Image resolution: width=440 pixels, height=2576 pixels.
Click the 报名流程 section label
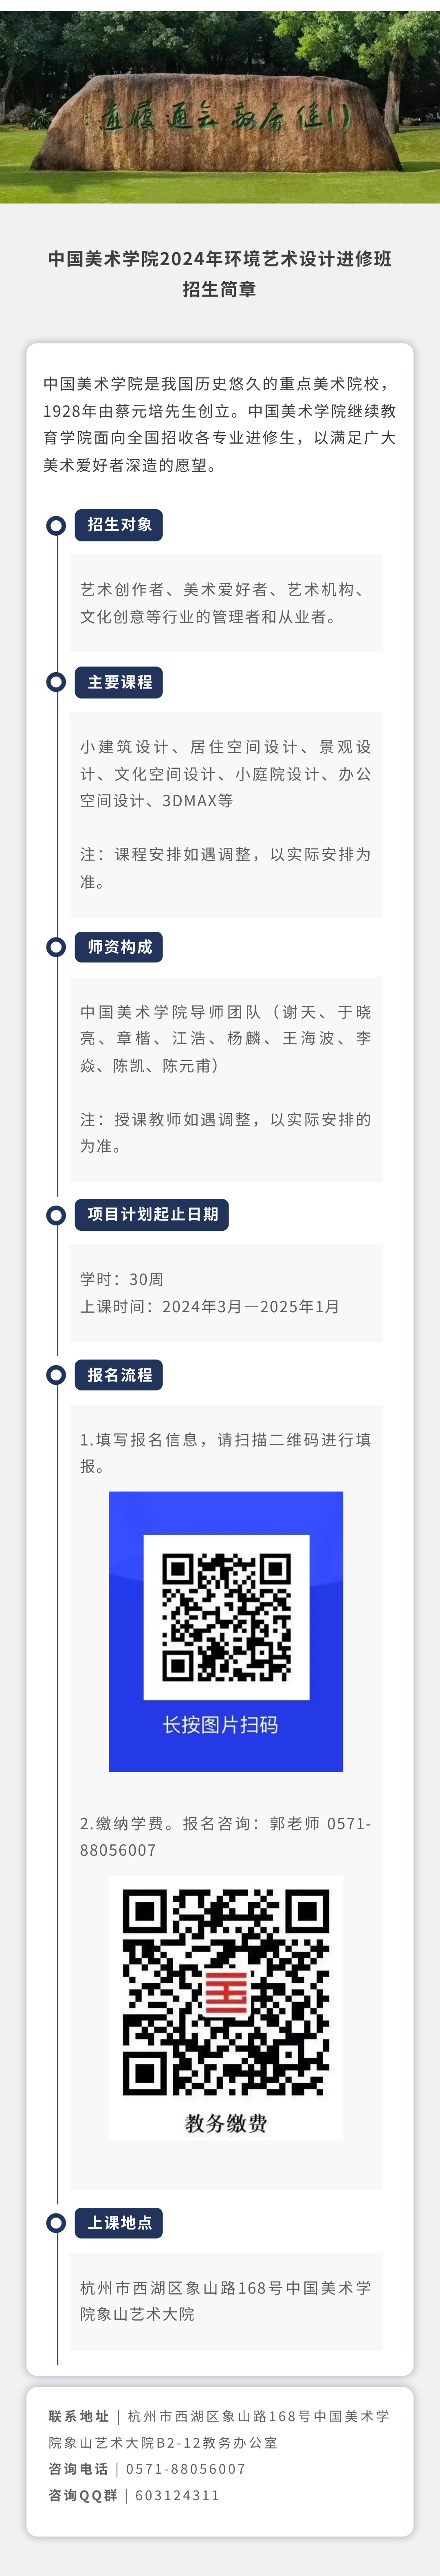pyautogui.click(x=119, y=1375)
